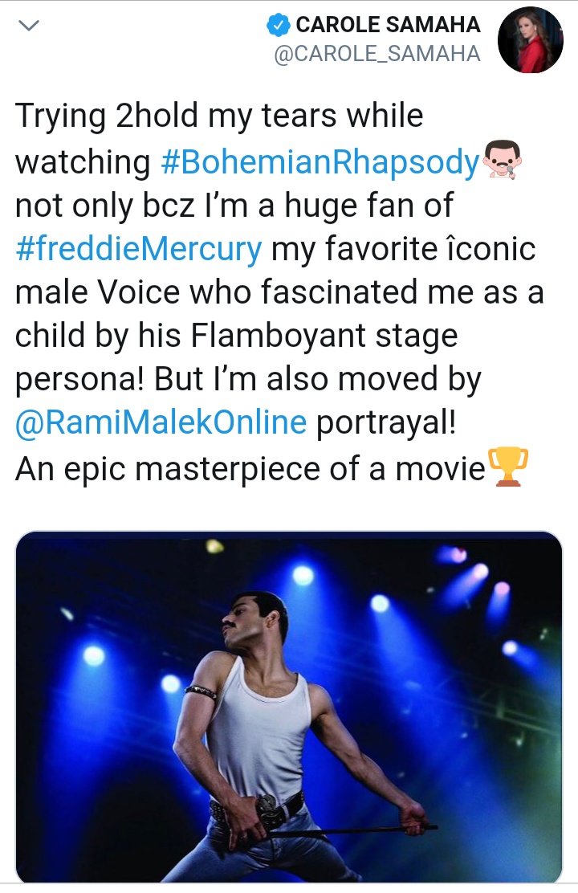Screen dimensions: 578x893
Task: Visit the @RamiMalekOnline mention
Action: pyautogui.click(x=161, y=422)
